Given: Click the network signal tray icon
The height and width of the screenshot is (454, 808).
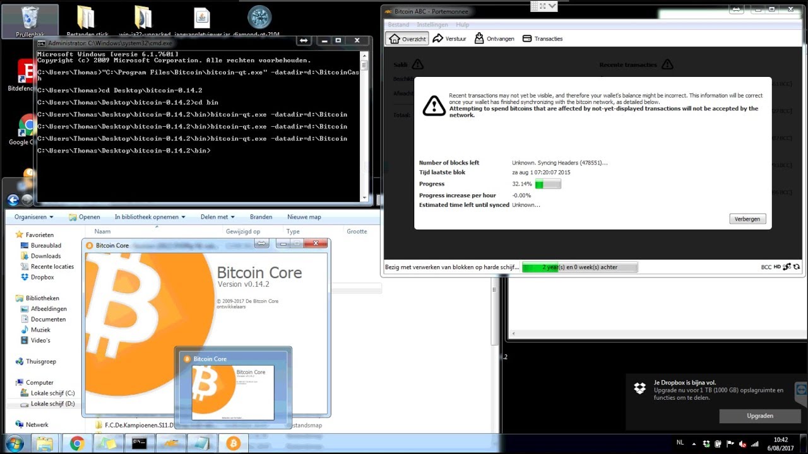Looking at the screenshot, I should click(x=756, y=444).
